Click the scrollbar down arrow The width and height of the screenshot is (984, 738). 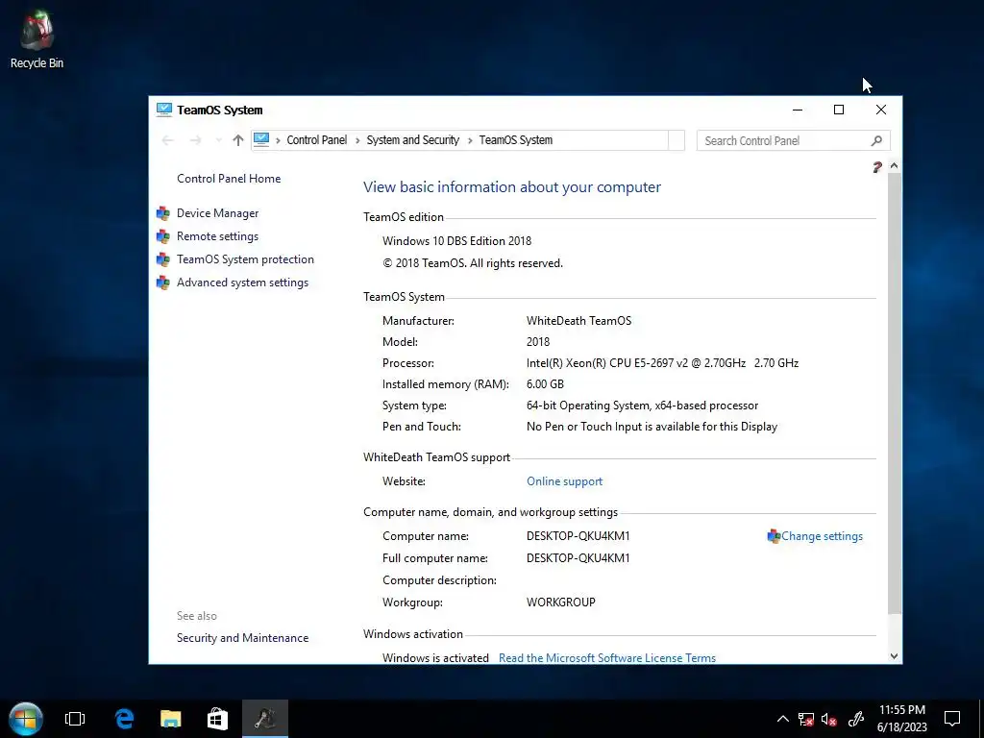pos(895,656)
